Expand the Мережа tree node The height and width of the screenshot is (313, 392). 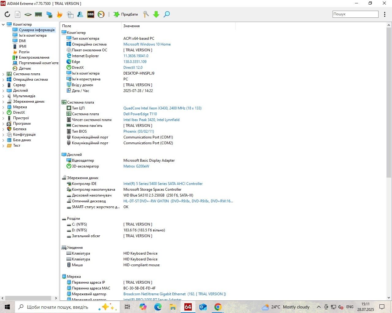coord(3,107)
